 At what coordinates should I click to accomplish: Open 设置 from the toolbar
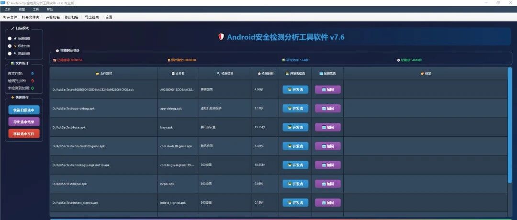tap(109, 17)
